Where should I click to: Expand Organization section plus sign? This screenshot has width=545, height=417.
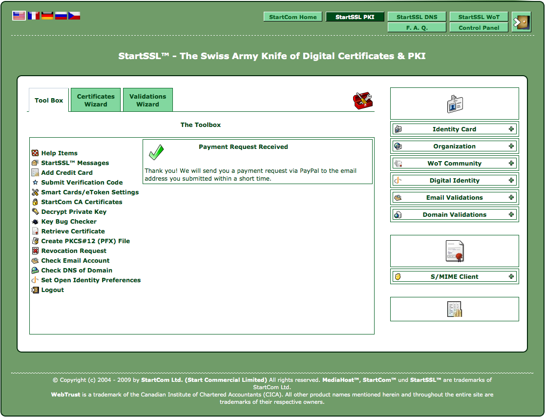click(x=511, y=146)
